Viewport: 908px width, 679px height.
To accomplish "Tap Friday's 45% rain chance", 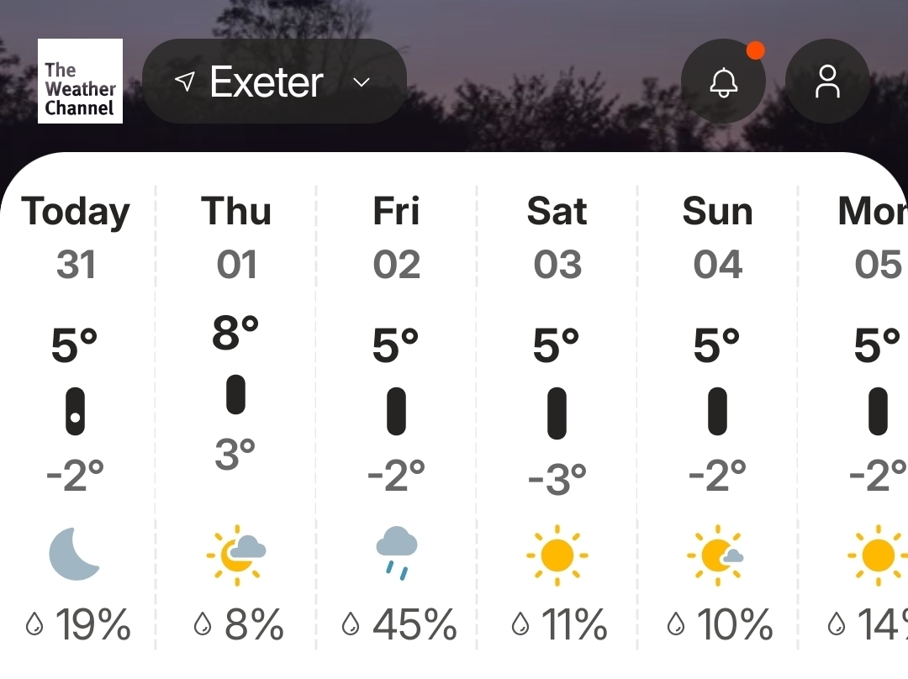I will [x=400, y=624].
